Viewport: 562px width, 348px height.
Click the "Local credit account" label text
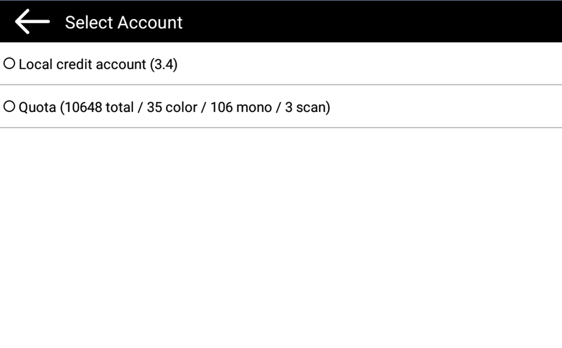[x=82, y=65]
